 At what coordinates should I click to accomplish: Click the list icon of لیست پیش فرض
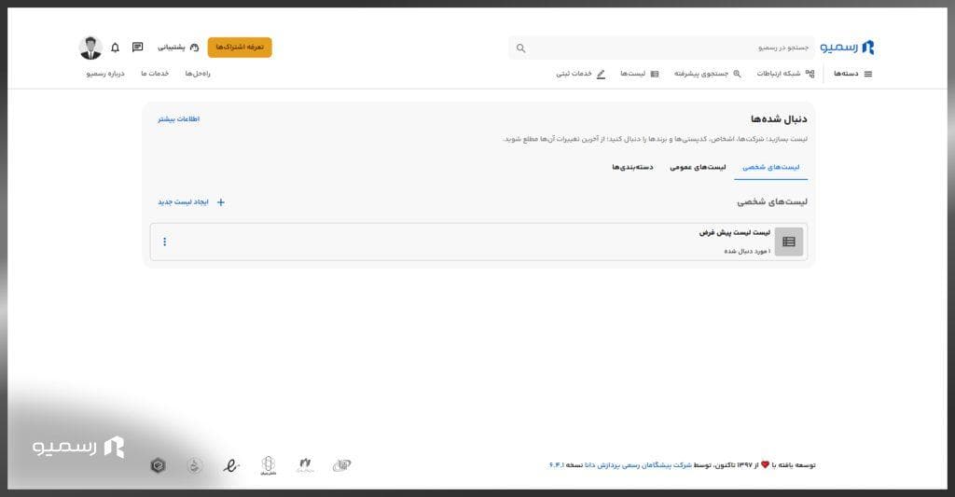789,242
